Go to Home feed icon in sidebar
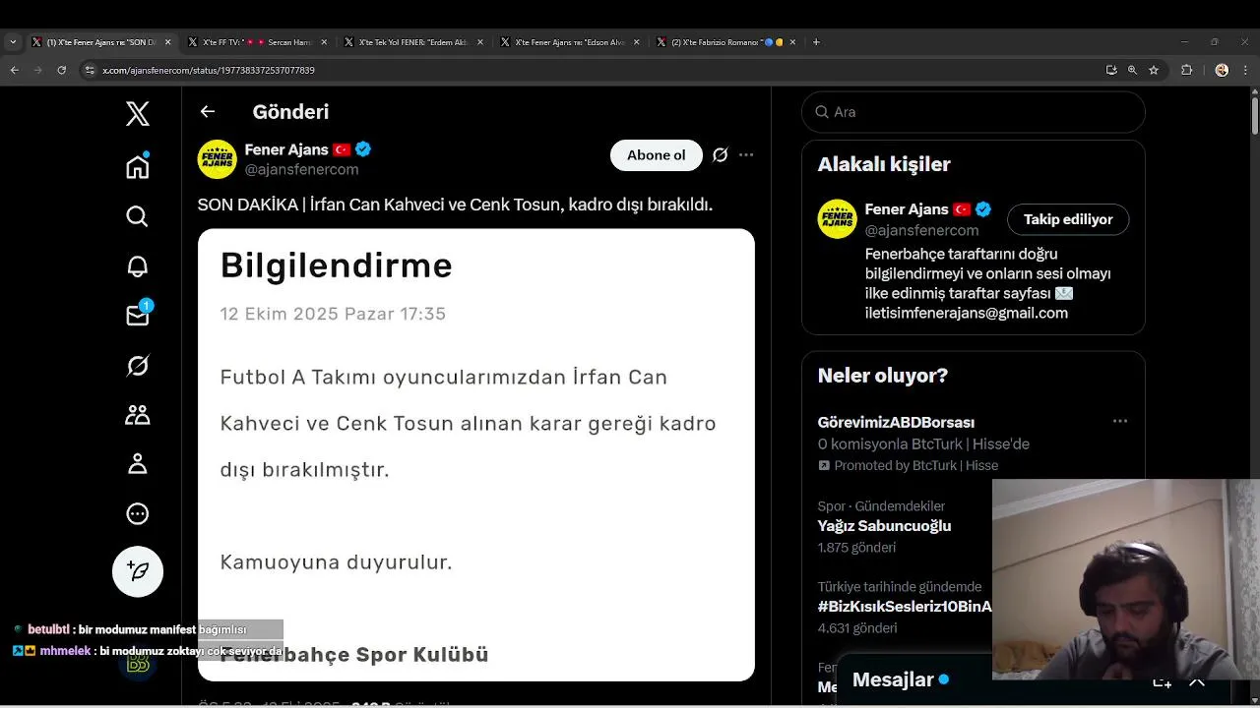Viewport: 1260px width, 708px height. click(138, 166)
